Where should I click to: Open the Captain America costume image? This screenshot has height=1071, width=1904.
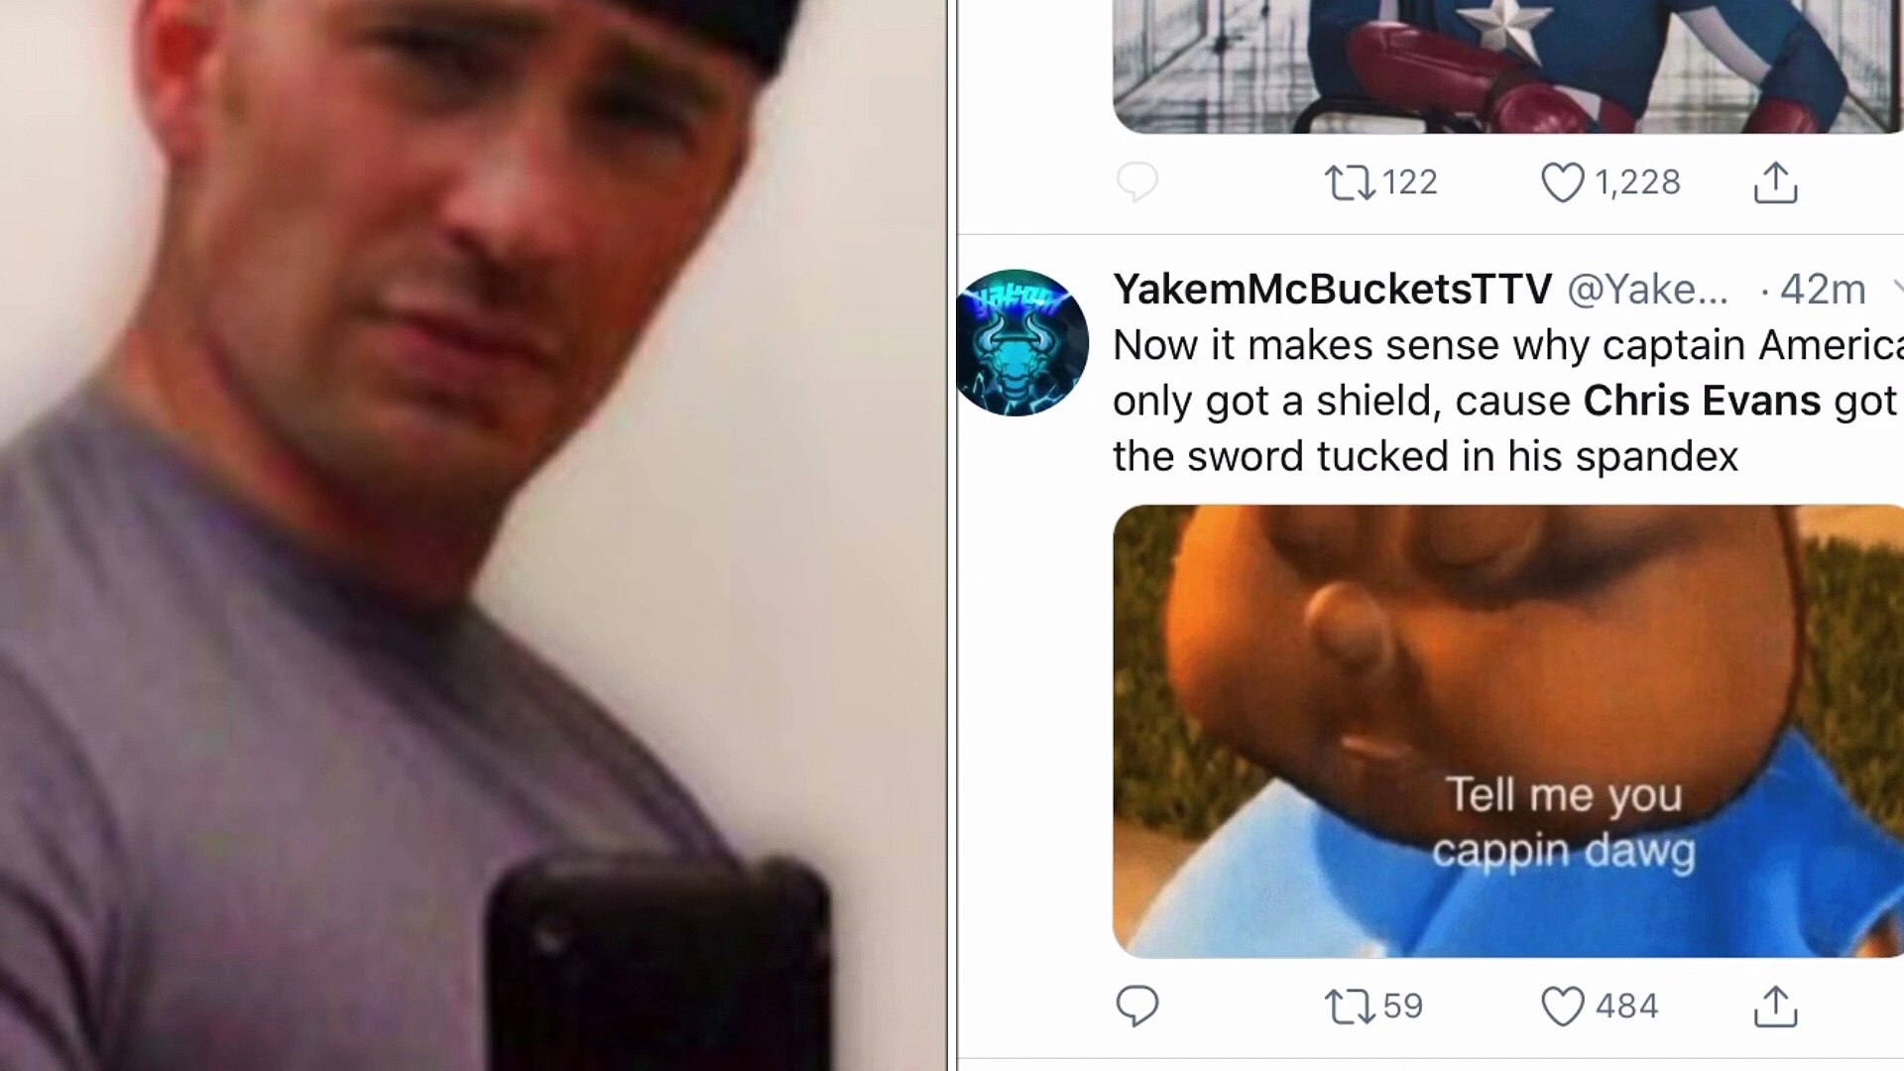[1508, 66]
